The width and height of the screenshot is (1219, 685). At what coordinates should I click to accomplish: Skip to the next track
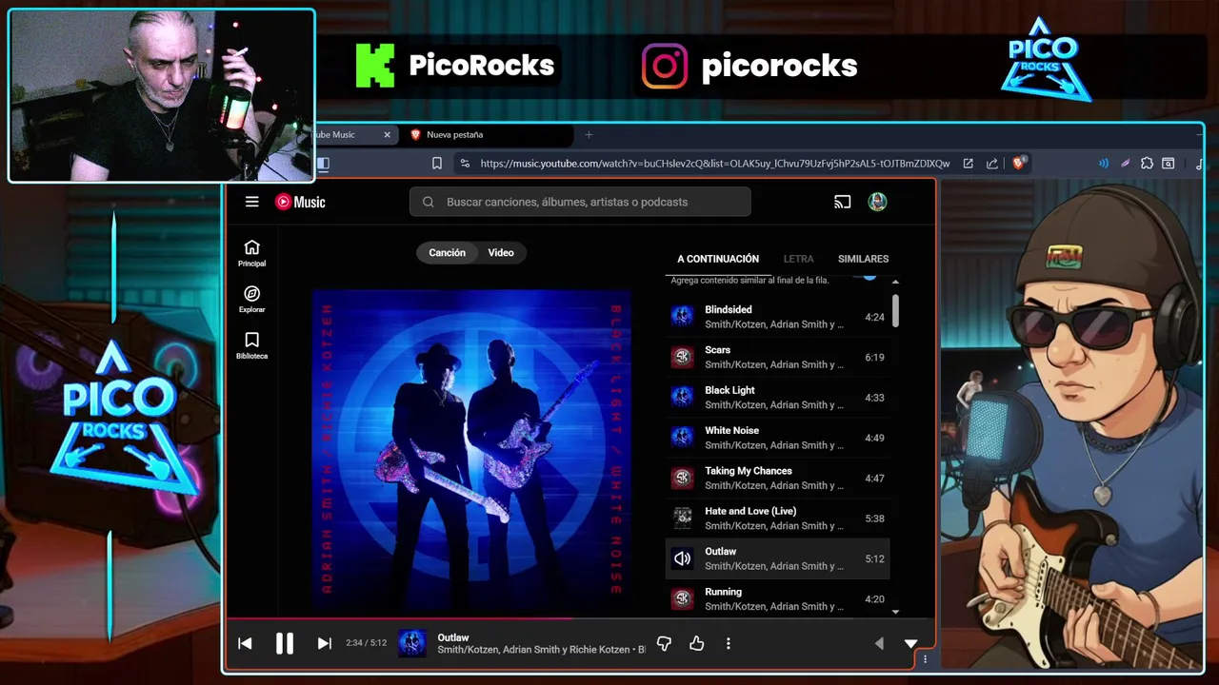pos(324,643)
